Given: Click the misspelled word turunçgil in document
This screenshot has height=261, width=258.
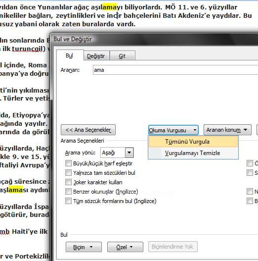Looking at the screenshot, I should (x=27, y=49).
